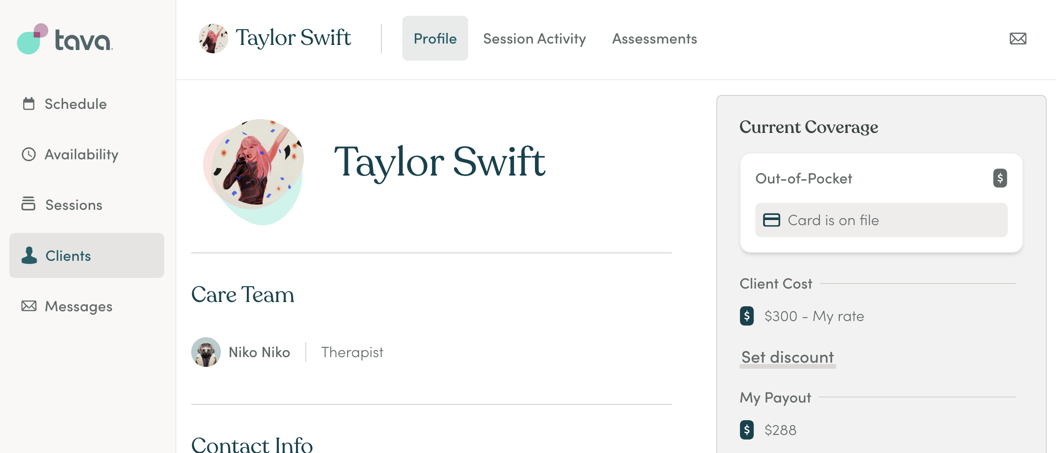Click the Set discount link
Screen dimensions: 1056x453
787,357
